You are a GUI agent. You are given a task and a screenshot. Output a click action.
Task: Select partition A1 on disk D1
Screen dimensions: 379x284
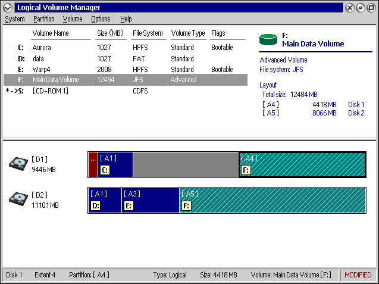pos(115,164)
